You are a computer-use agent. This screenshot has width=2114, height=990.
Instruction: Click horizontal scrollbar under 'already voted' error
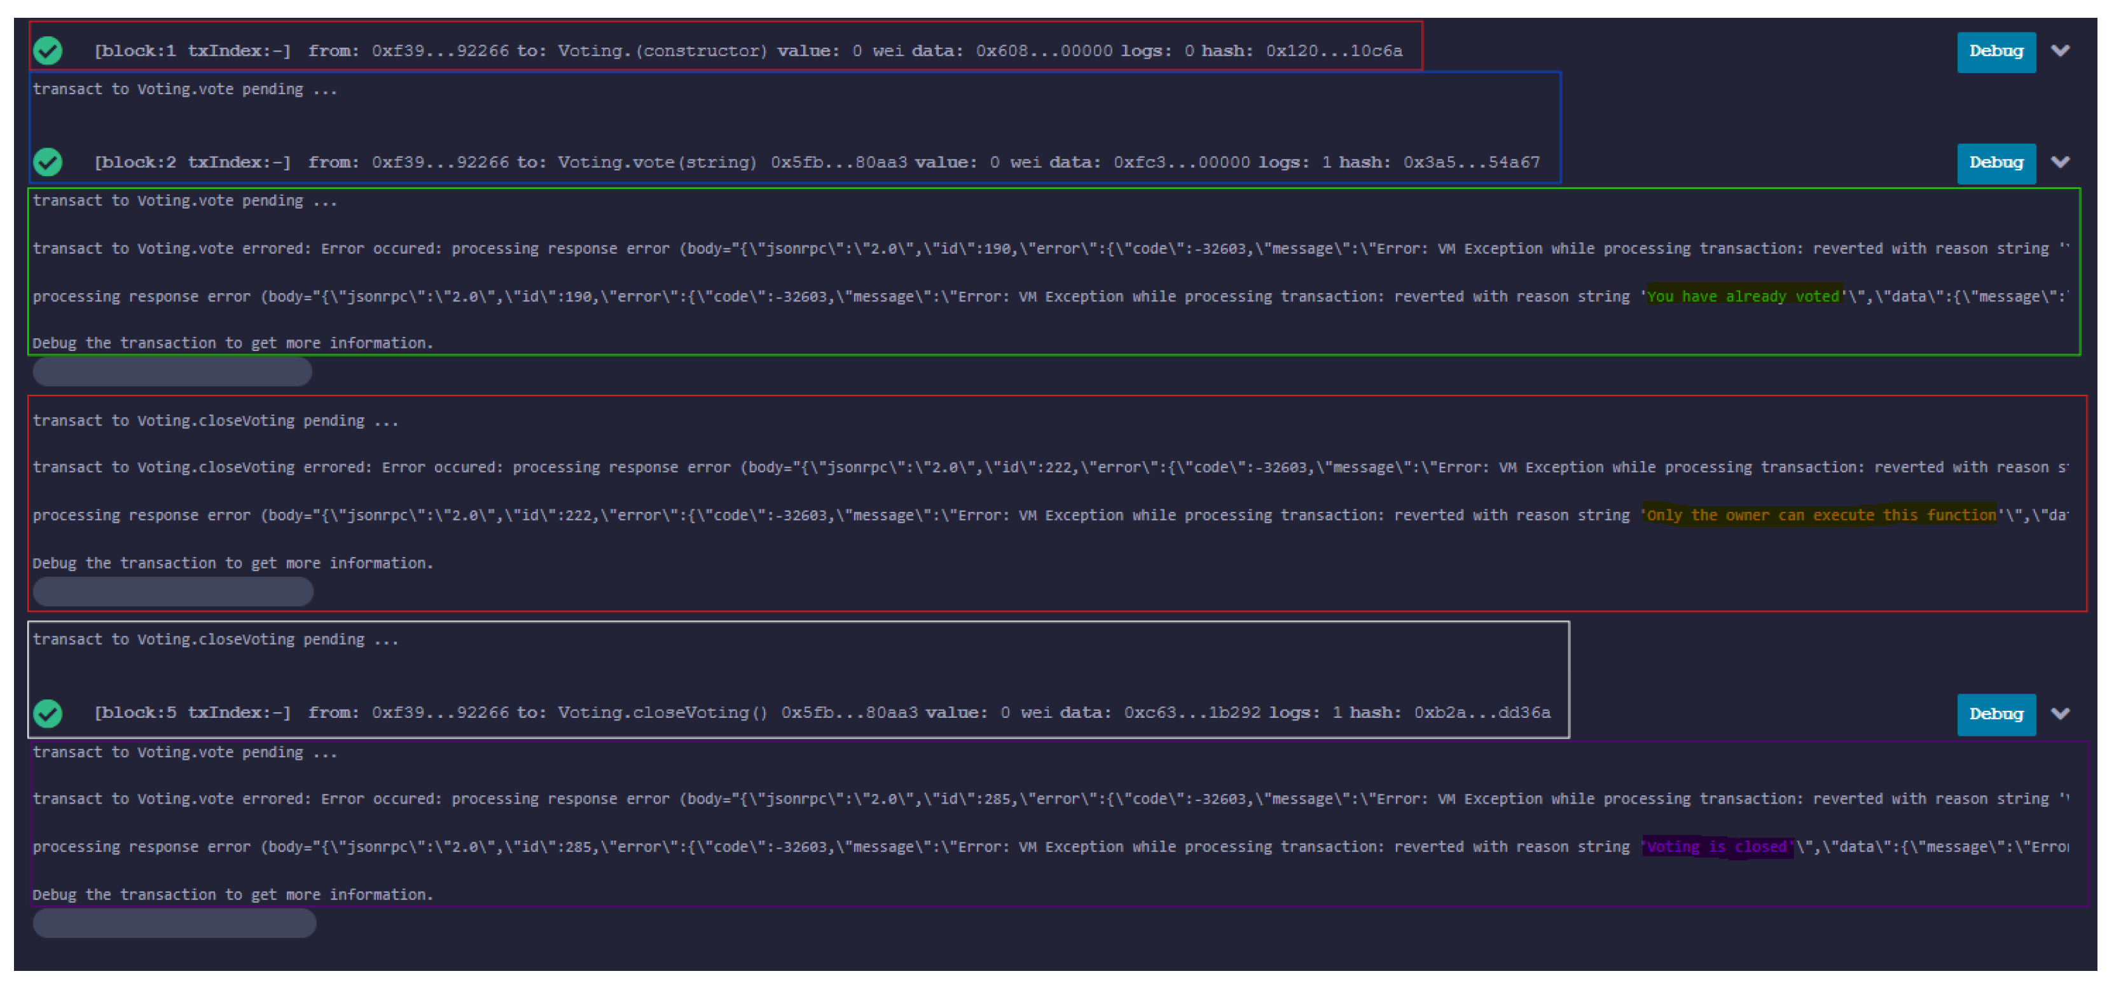point(172,373)
